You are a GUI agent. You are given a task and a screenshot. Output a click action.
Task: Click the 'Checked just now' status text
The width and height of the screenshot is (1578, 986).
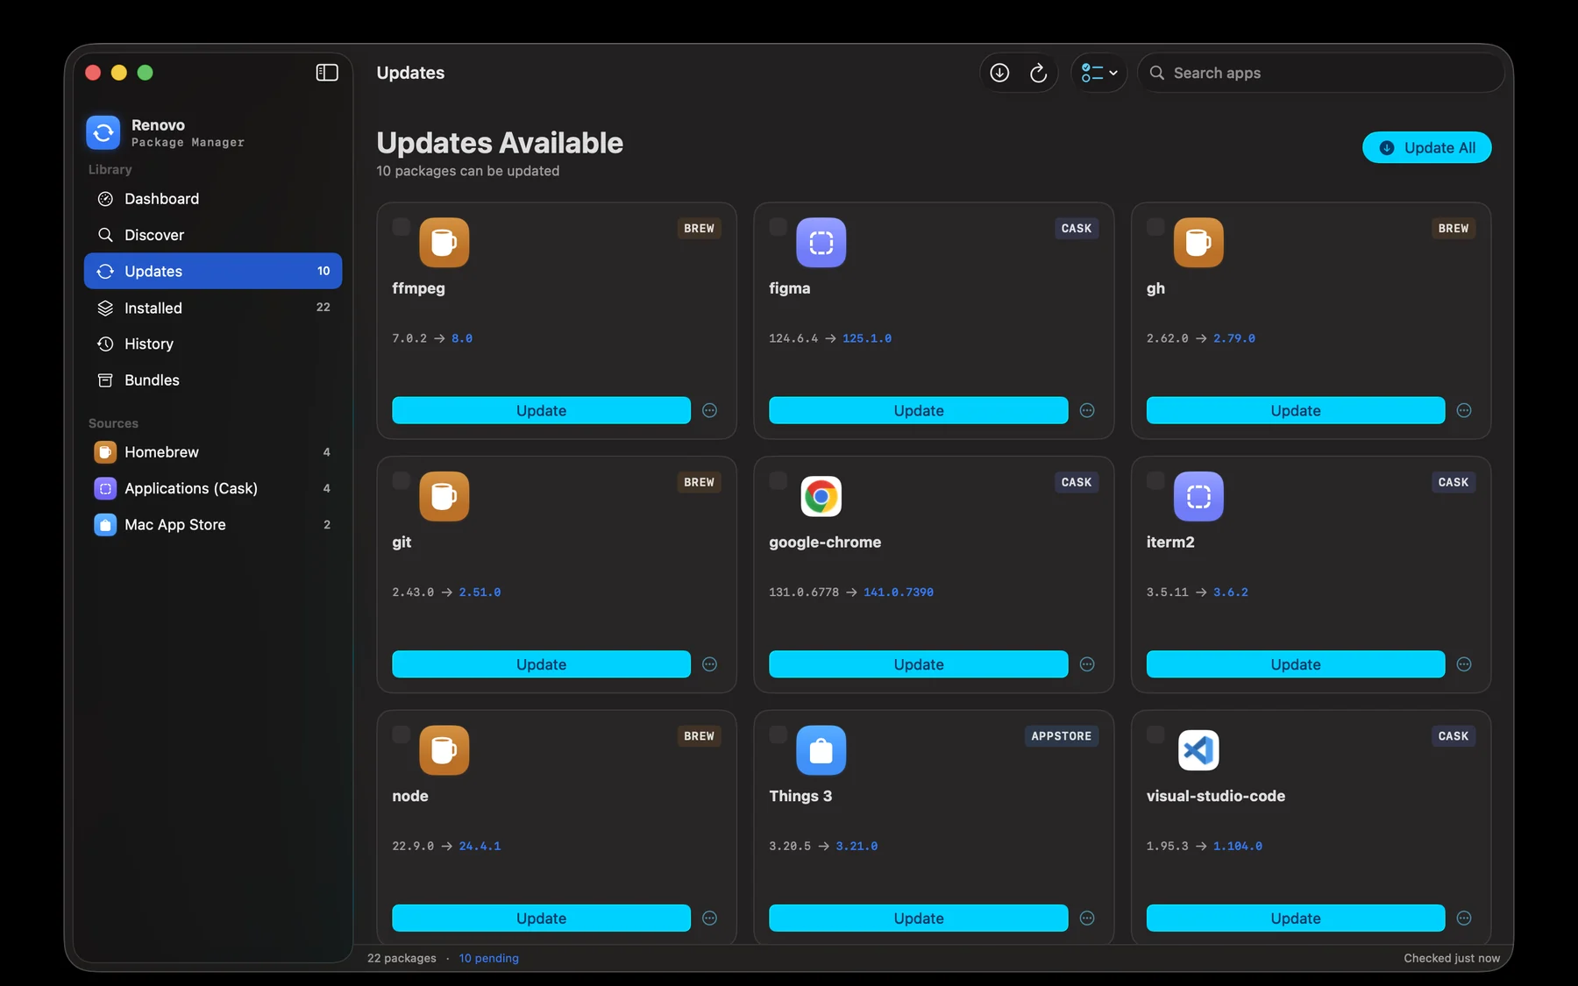[x=1452, y=958]
